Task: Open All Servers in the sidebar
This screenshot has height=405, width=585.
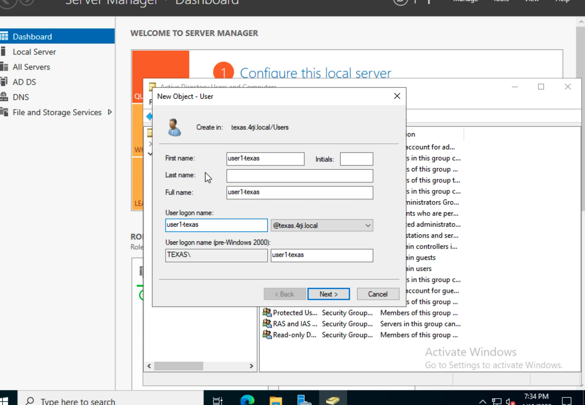Action: [31, 67]
